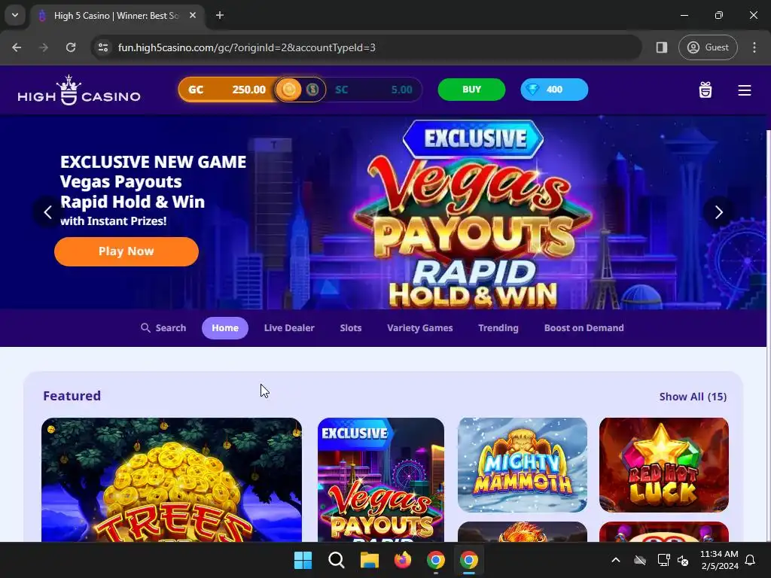Advance to next banner slide
Viewport: 771px width, 578px height.
pyautogui.click(x=718, y=211)
